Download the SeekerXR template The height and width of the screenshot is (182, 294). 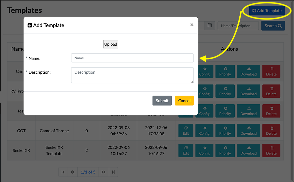[249, 150]
